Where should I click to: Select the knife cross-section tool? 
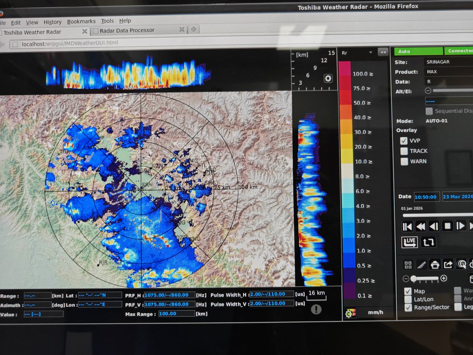point(421,264)
